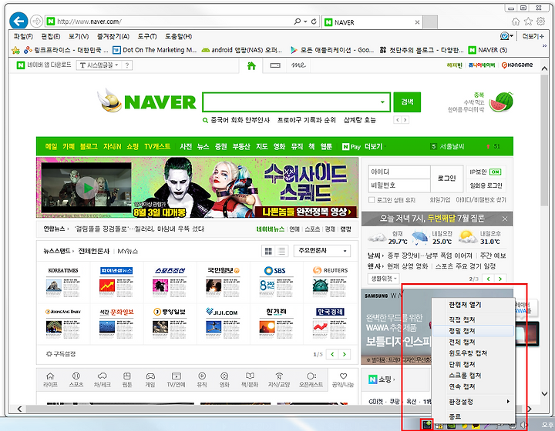Expand the 더보기 menu in green bar
This screenshot has width=555, height=431.
coord(375,146)
